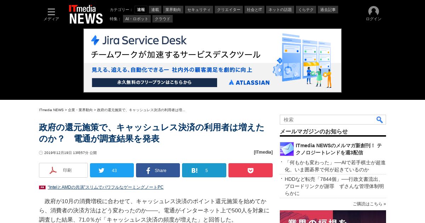Open the クリエイター category
This screenshot has width=425, height=223.
tap(229, 10)
